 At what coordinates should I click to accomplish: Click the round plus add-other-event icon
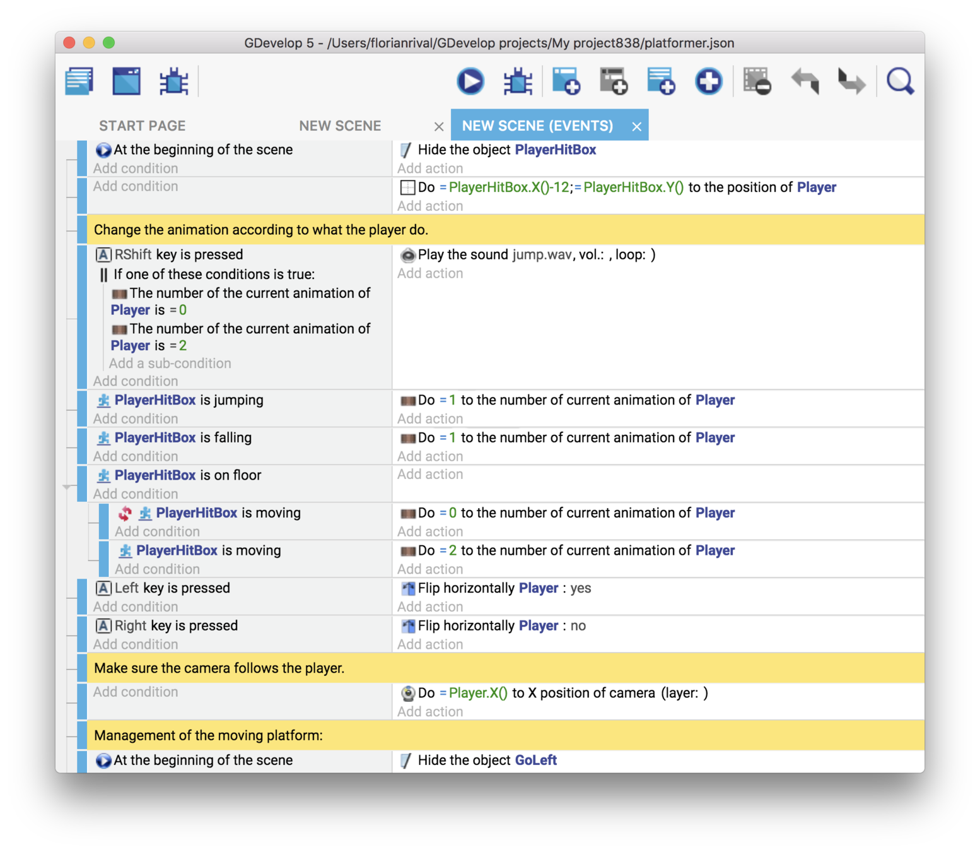pos(708,81)
